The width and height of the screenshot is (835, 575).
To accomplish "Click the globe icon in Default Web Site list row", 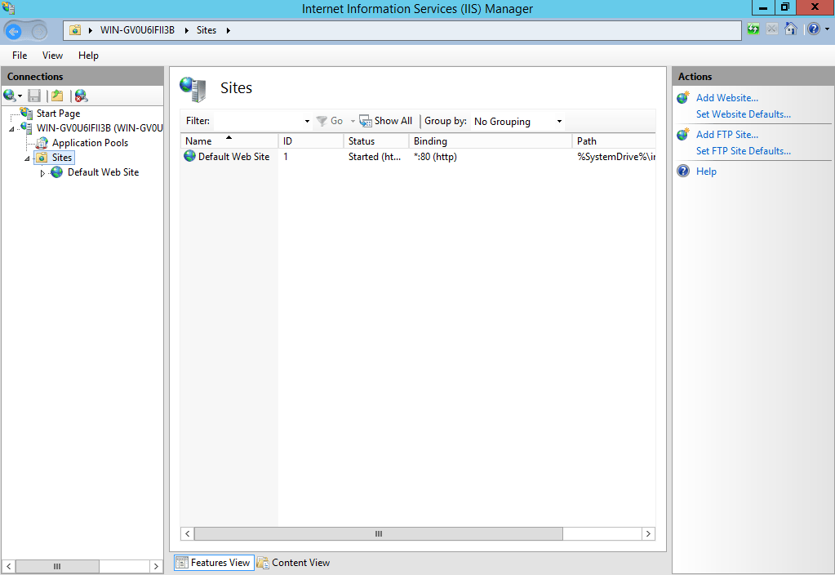I will click(x=189, y=156).
